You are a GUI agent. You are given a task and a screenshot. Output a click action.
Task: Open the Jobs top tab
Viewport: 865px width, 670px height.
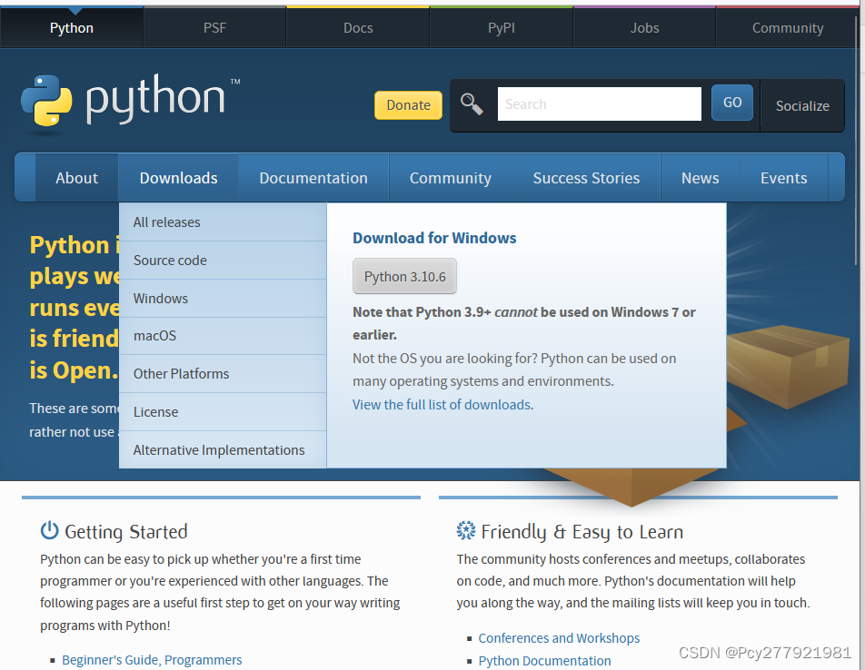(x=644, y=27)
